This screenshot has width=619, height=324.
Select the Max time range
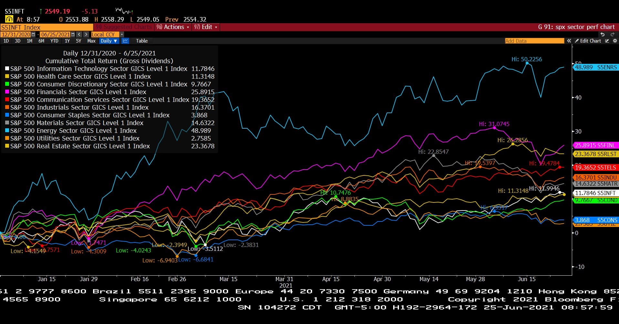click(91, 41)
